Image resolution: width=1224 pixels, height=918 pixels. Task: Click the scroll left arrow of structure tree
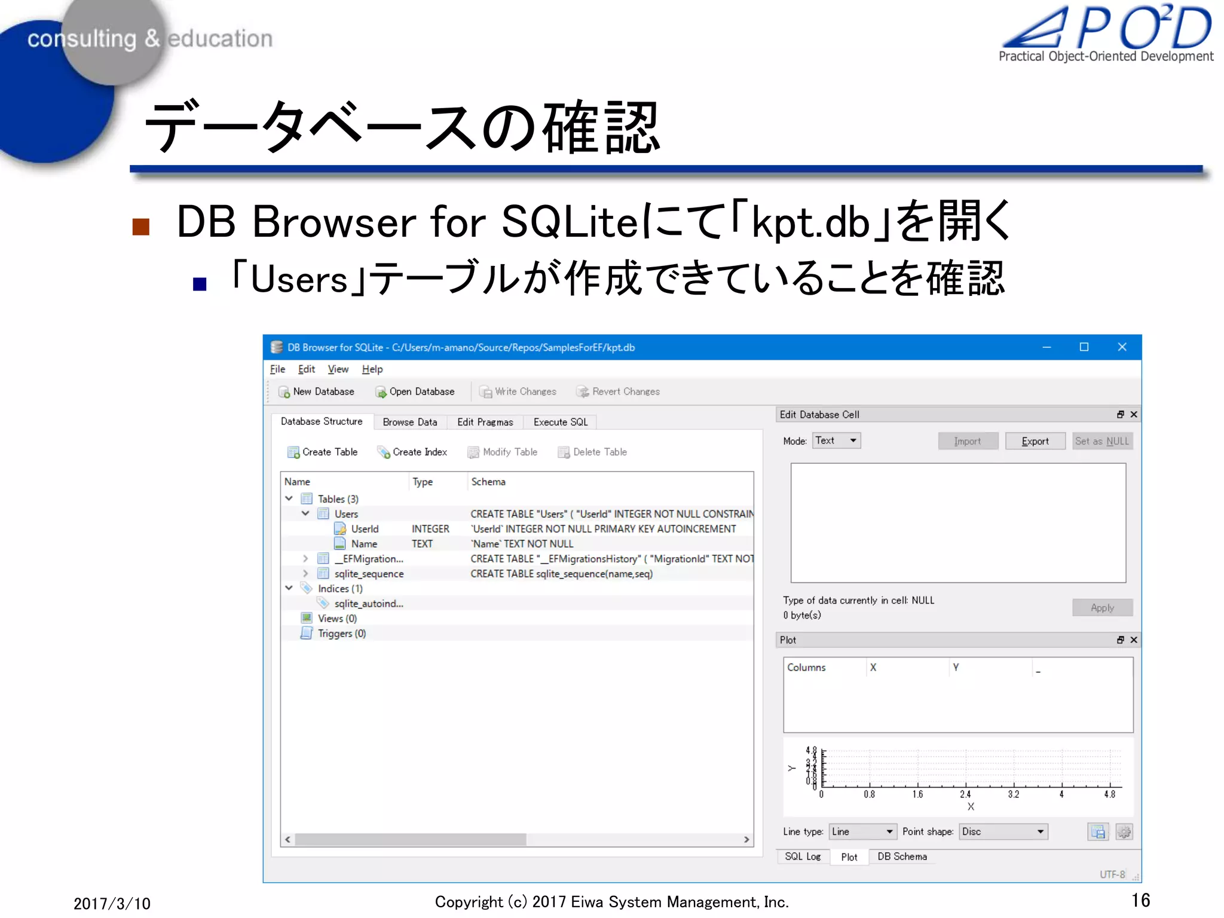tap(288, 839)
